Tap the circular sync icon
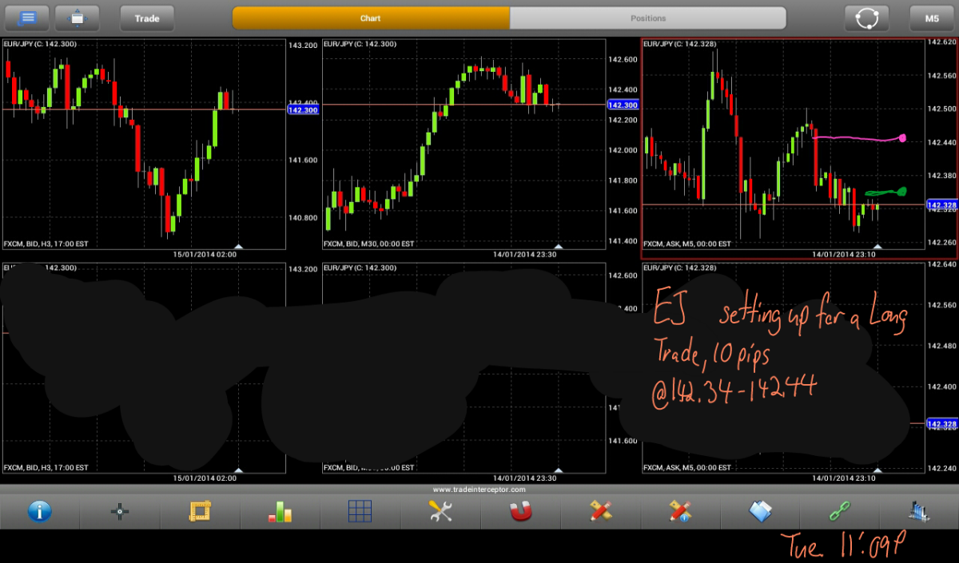 click(x=867, y=18)
